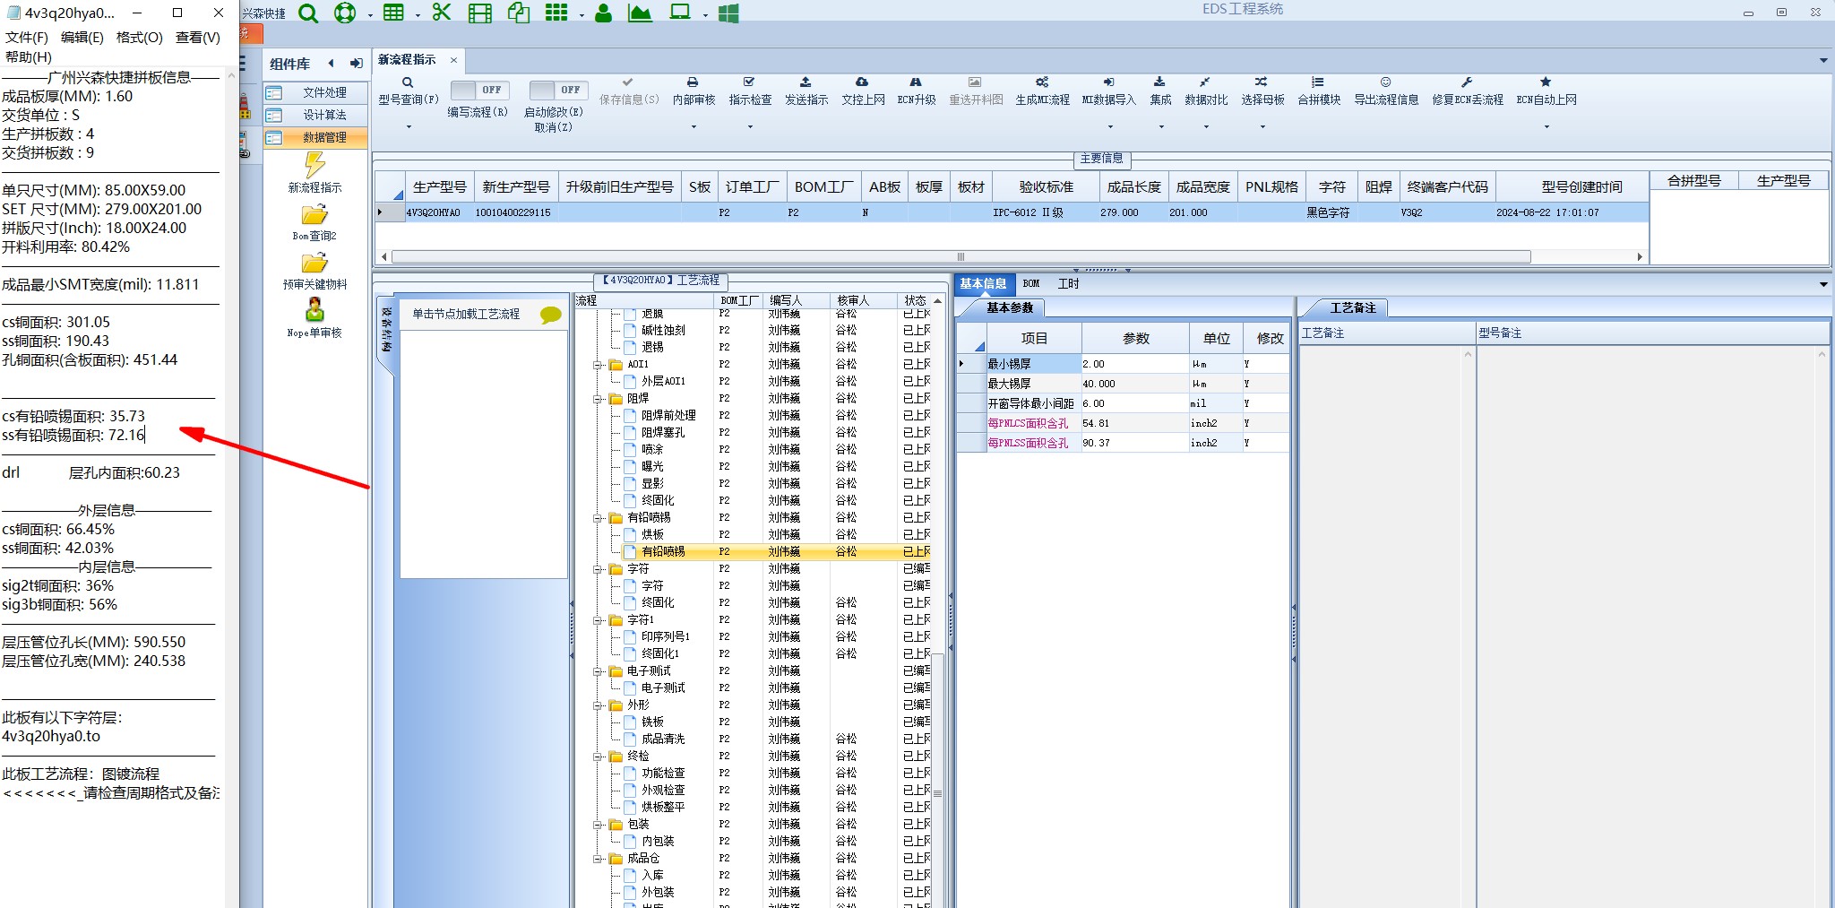
Task: Click the green Windows logo icon
Action: coord(728,13)
